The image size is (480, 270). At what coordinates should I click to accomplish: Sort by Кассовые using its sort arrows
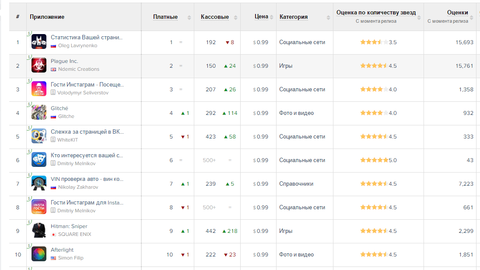coord(236,18)
